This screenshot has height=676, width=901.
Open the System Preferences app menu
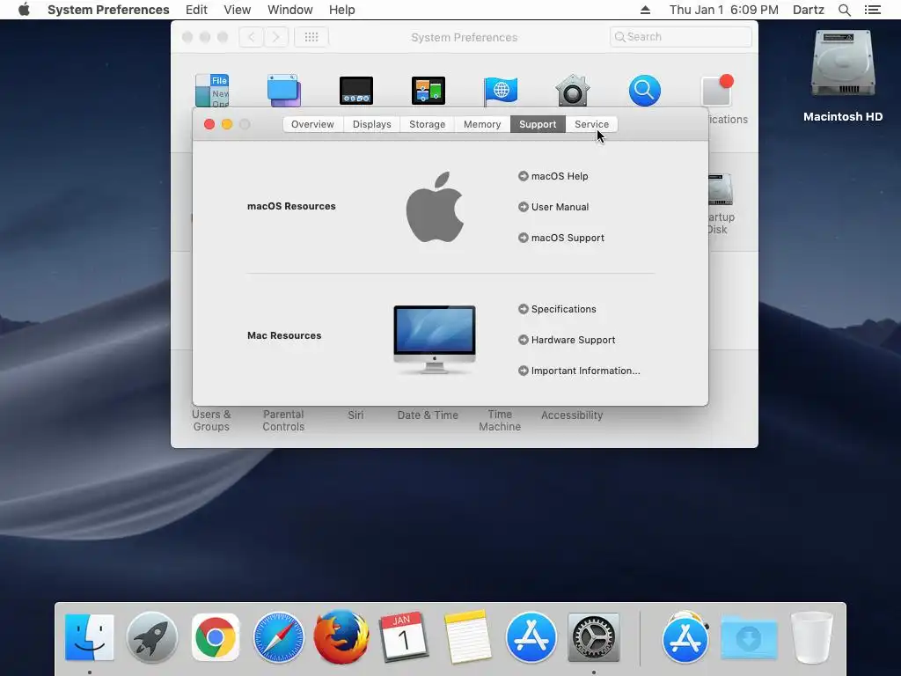click(108, 10)
